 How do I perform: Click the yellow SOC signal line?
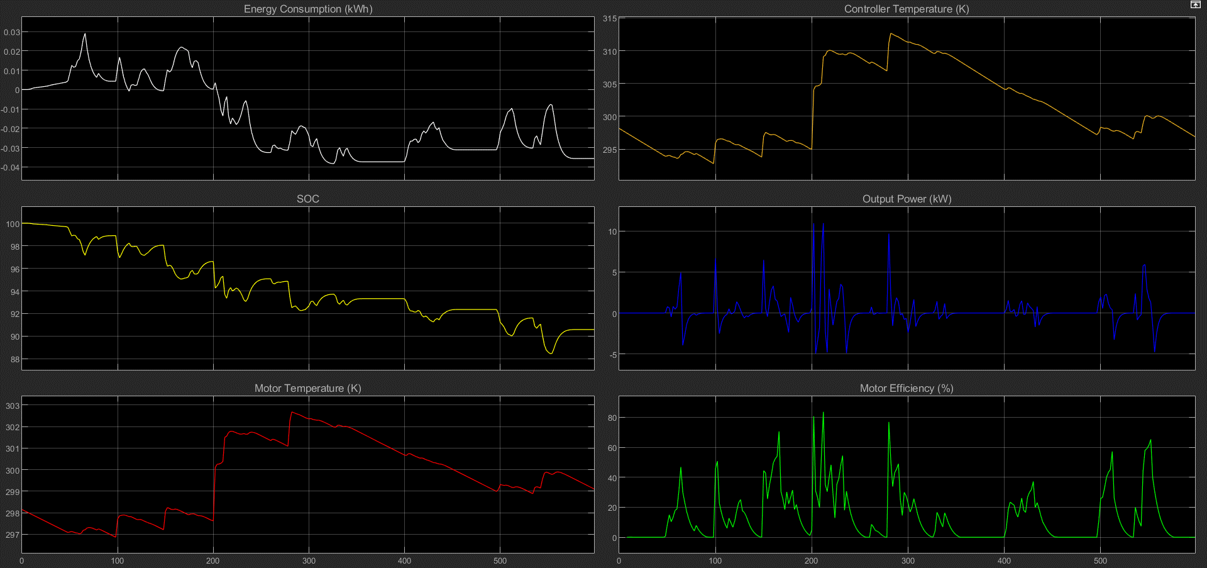377,299
